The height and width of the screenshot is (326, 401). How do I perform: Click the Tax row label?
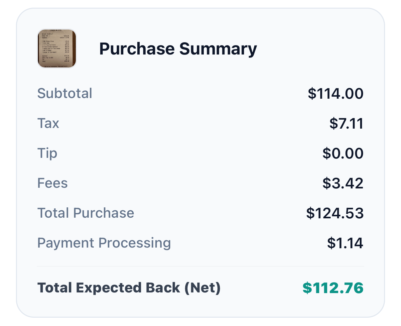tap(49, 123)
